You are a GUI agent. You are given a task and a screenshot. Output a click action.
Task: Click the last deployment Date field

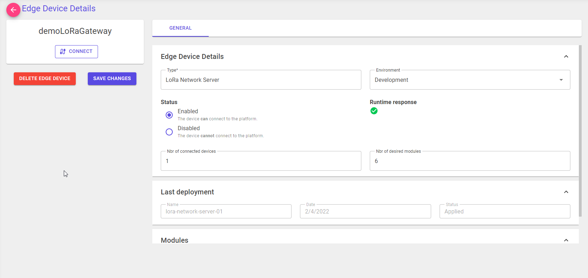[x=365, y=212]
